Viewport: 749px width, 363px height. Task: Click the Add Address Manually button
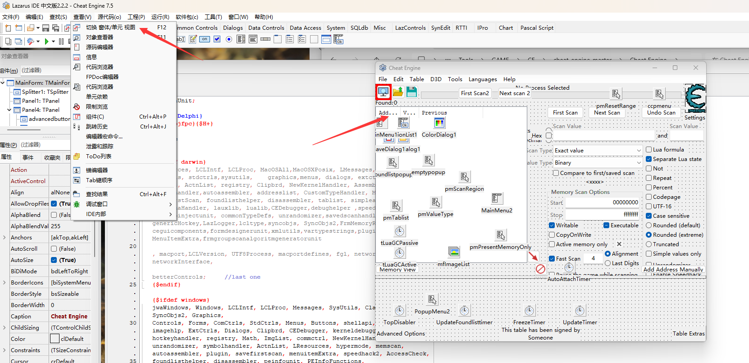click(673, 270)
